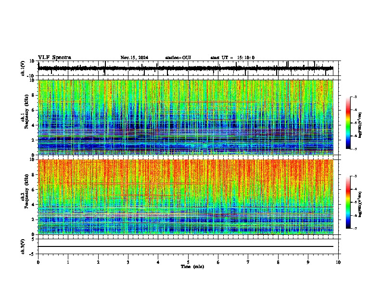381x294 pixels.
Task: Click the "5" tick on ch.3(V) axis
Action: coord(33,239)
